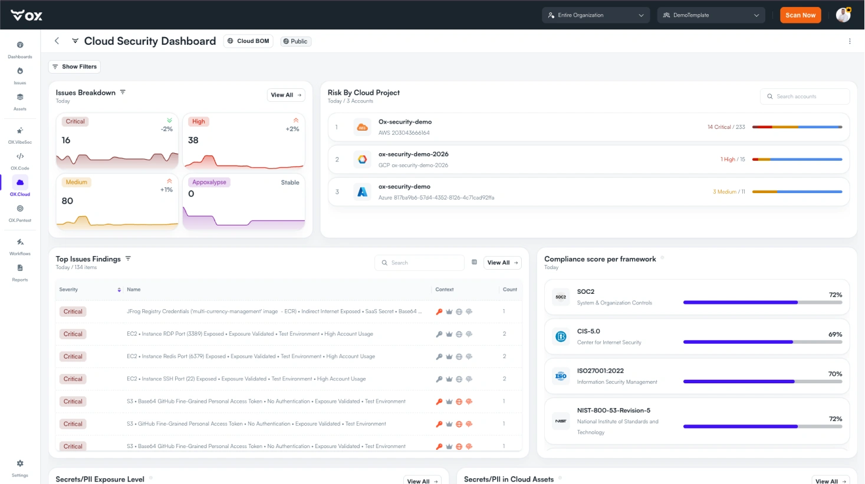Screen dimensions: 865x484
Task: Click the Cloud BOM tag
Action: 248,41
